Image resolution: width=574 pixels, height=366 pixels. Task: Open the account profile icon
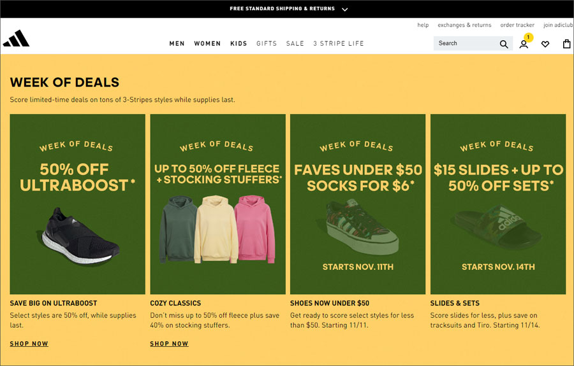click(524, 44)
